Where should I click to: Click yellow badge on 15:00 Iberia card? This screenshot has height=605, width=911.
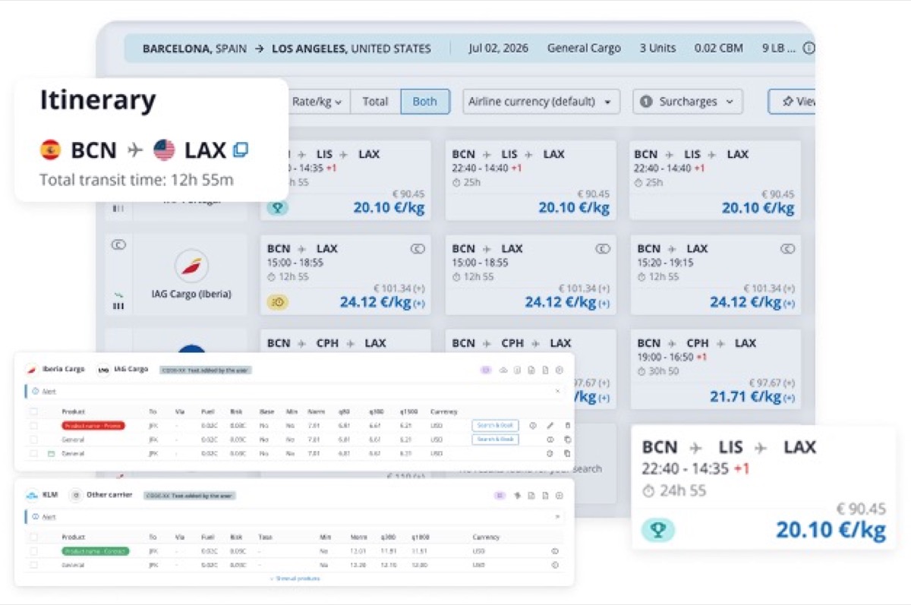click(x=277, y=302)
